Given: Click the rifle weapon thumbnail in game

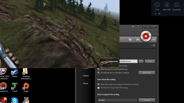Looking at the screenshot, I should click(x=109, y=63).
